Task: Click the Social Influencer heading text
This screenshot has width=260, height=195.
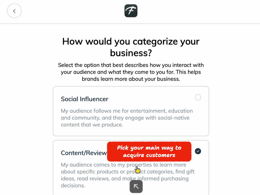Action: [x=84, y=99]
